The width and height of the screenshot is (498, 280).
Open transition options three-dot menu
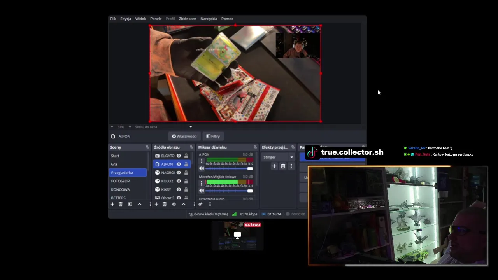(291, 166)
